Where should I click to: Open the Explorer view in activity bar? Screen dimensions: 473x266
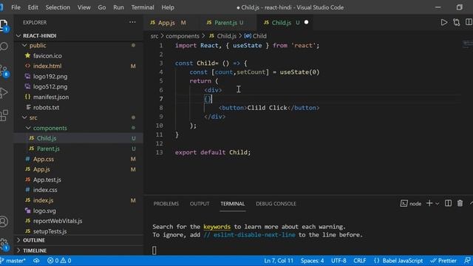pyautogui.click(x=4, y=24)
